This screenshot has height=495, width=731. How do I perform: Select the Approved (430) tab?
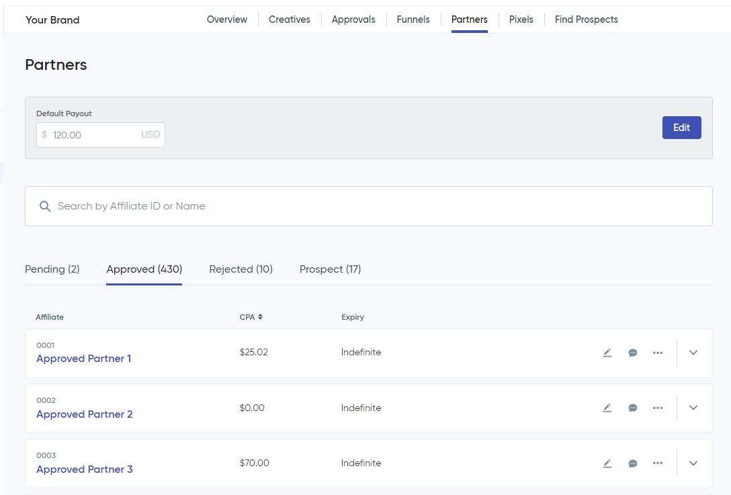tap(144, 269)
